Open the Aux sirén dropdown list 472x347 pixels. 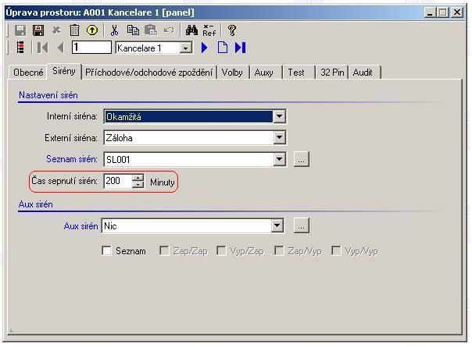[x=277, y=226]
